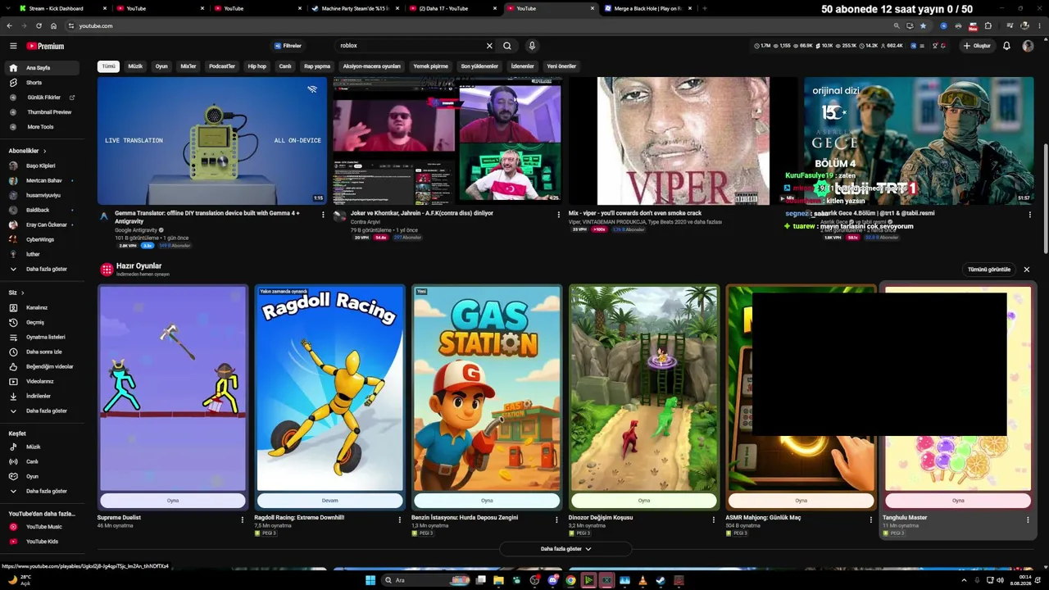Open Steam from the taskbar
The image size is (1049, 590).
[x=661, y=580]
